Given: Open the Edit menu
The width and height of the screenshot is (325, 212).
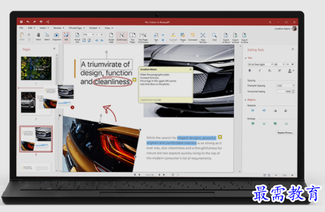Looking at the screenshot, I should (32, 28).
